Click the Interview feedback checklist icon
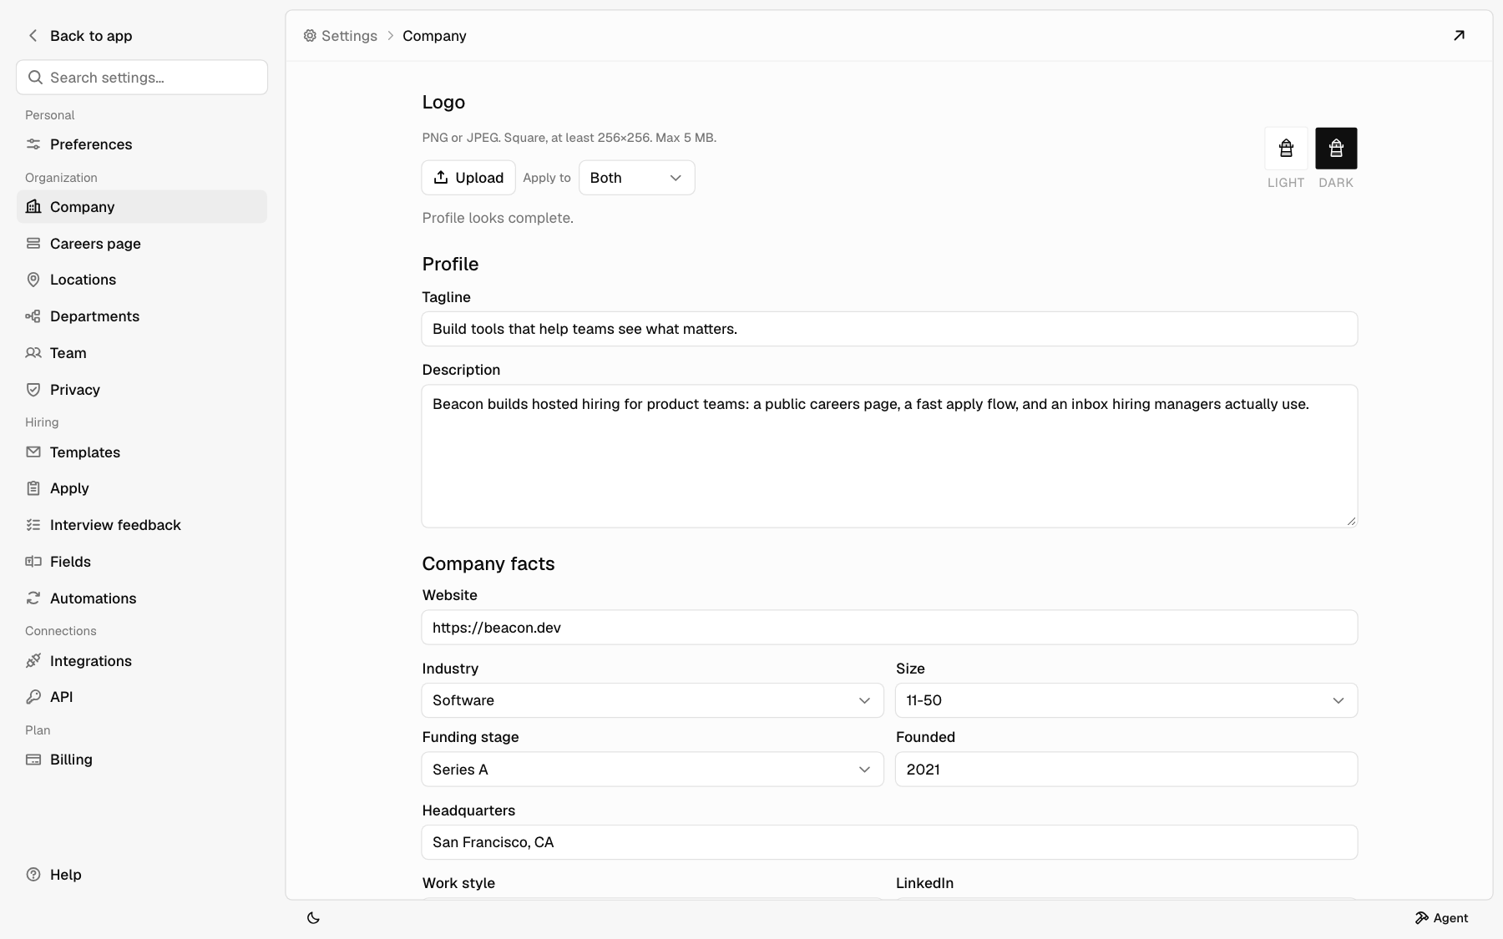The width and height of the screenshot is (1503, 939). [33, 525]
